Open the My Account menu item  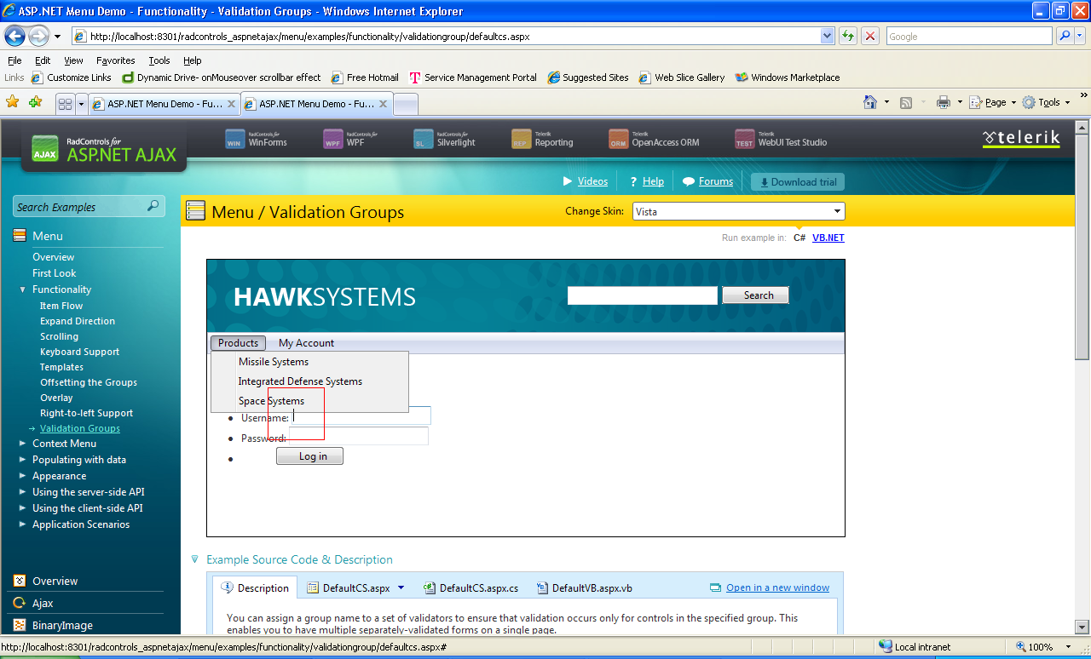(306, 343)
